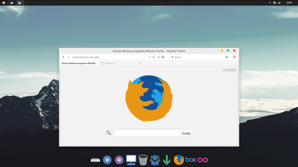This screenshot has height=167, width=298.
Task: Open the Firefox hamburger menu
Action: click(234, 57)
